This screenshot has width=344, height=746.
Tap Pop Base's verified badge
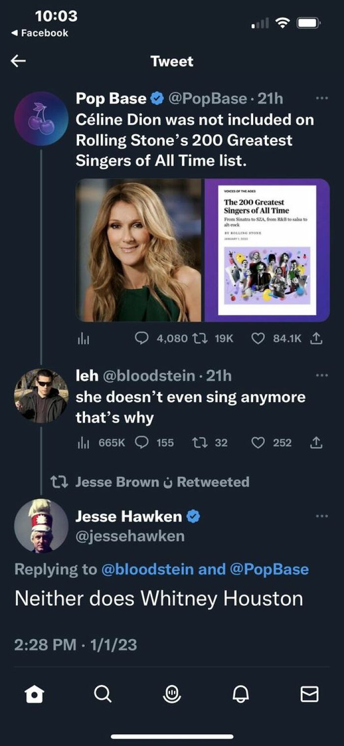156,98
